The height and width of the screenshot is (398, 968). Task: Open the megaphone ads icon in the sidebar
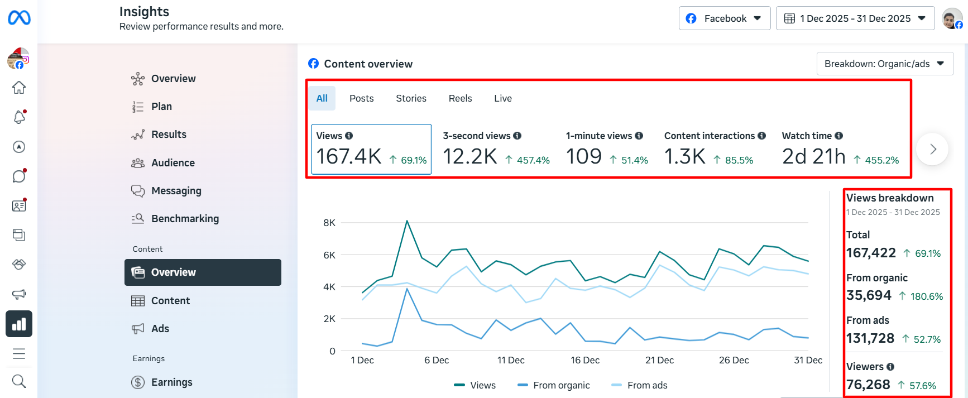tap(19, 294)
